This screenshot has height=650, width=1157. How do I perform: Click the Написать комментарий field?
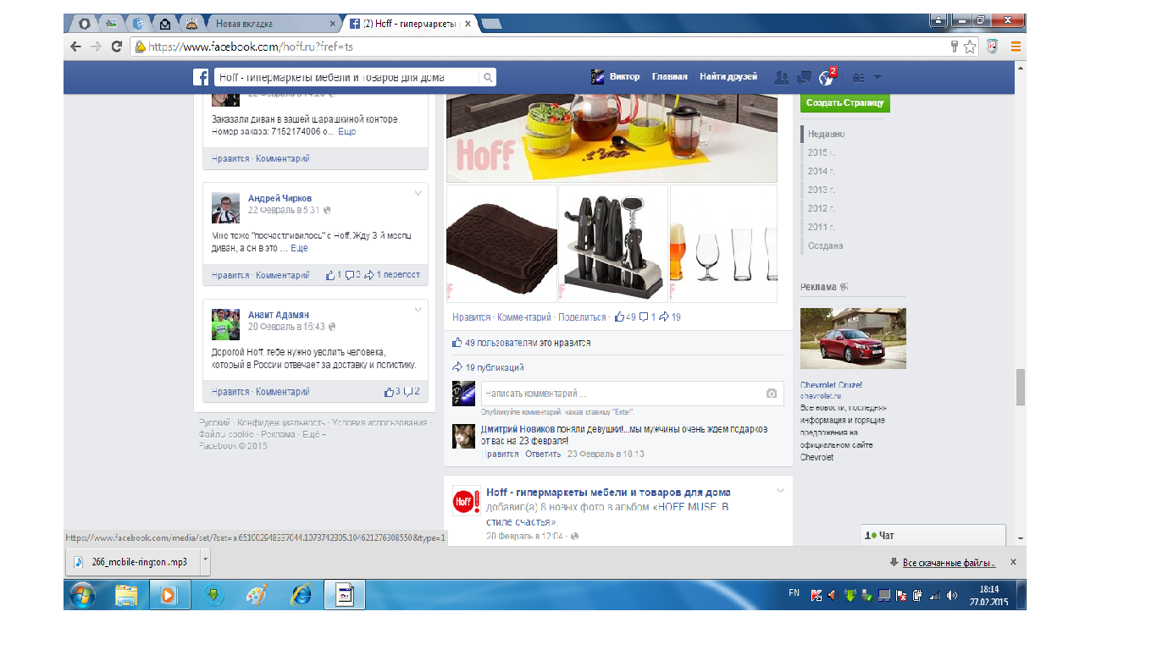click(x=622, y=394)
